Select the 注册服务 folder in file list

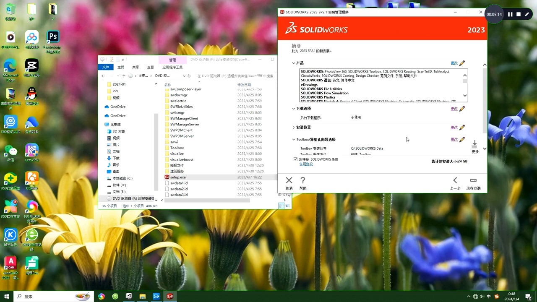coord(177,171)
